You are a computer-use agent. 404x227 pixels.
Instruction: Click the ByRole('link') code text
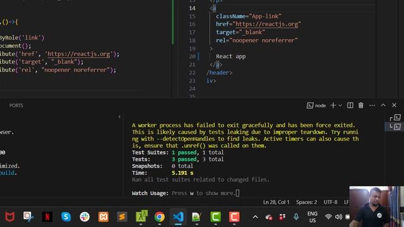tap(22, 38)
